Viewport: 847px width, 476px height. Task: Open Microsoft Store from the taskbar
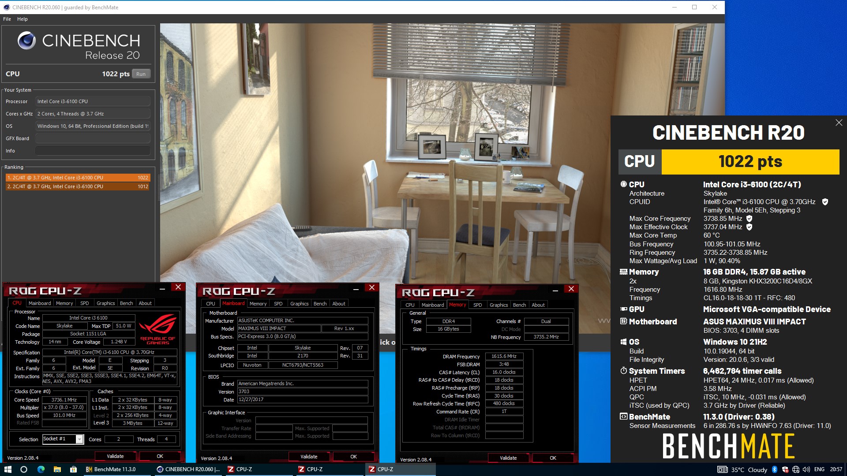(74, 469)
